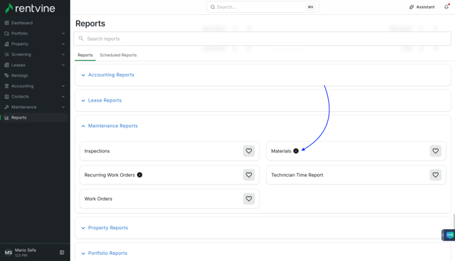
Task: Open the Recurring Work Orders report
Action: point(109,175)
